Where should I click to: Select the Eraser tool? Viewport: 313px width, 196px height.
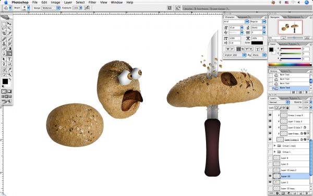4,49
